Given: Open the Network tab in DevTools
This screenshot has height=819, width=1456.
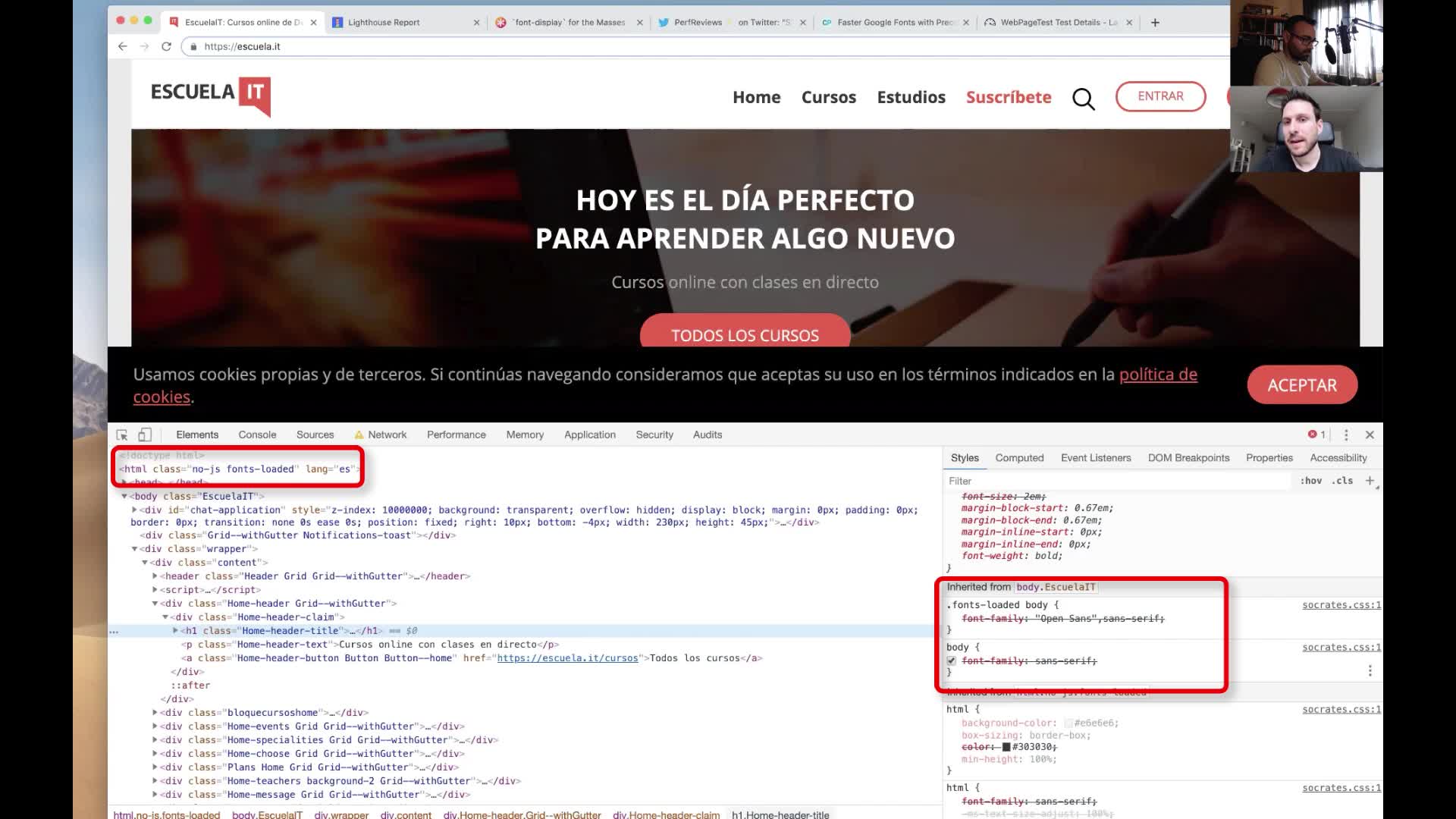Looking at the screenshot, I should coord(388,435).
